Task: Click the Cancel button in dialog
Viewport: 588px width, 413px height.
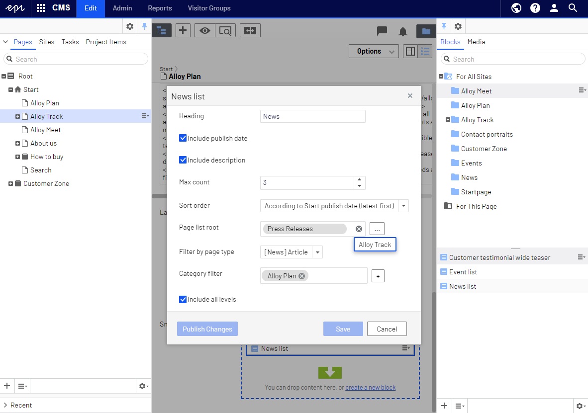Action: 387,329
